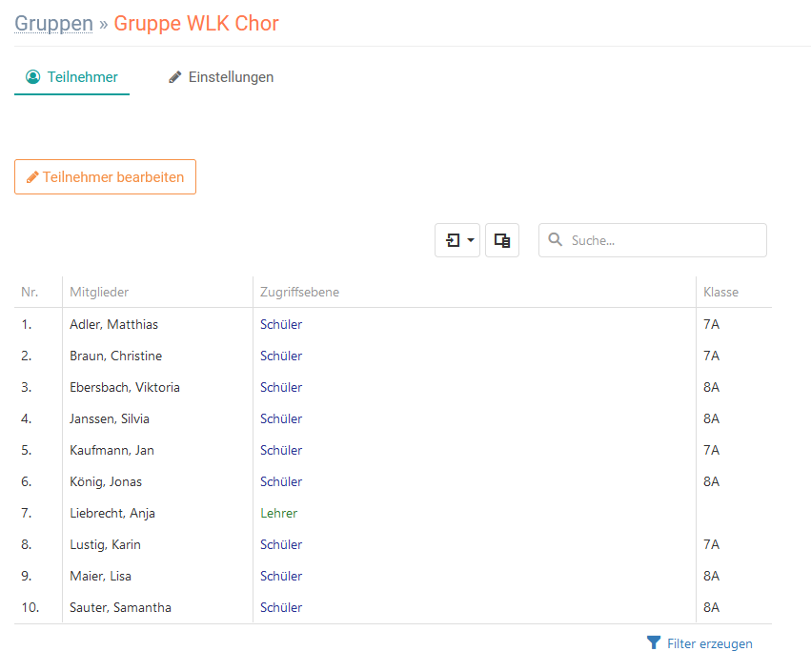This screenshot has width=811, height=672.
Task: Click the Filter erzeugen link
Action: point(710,643)
